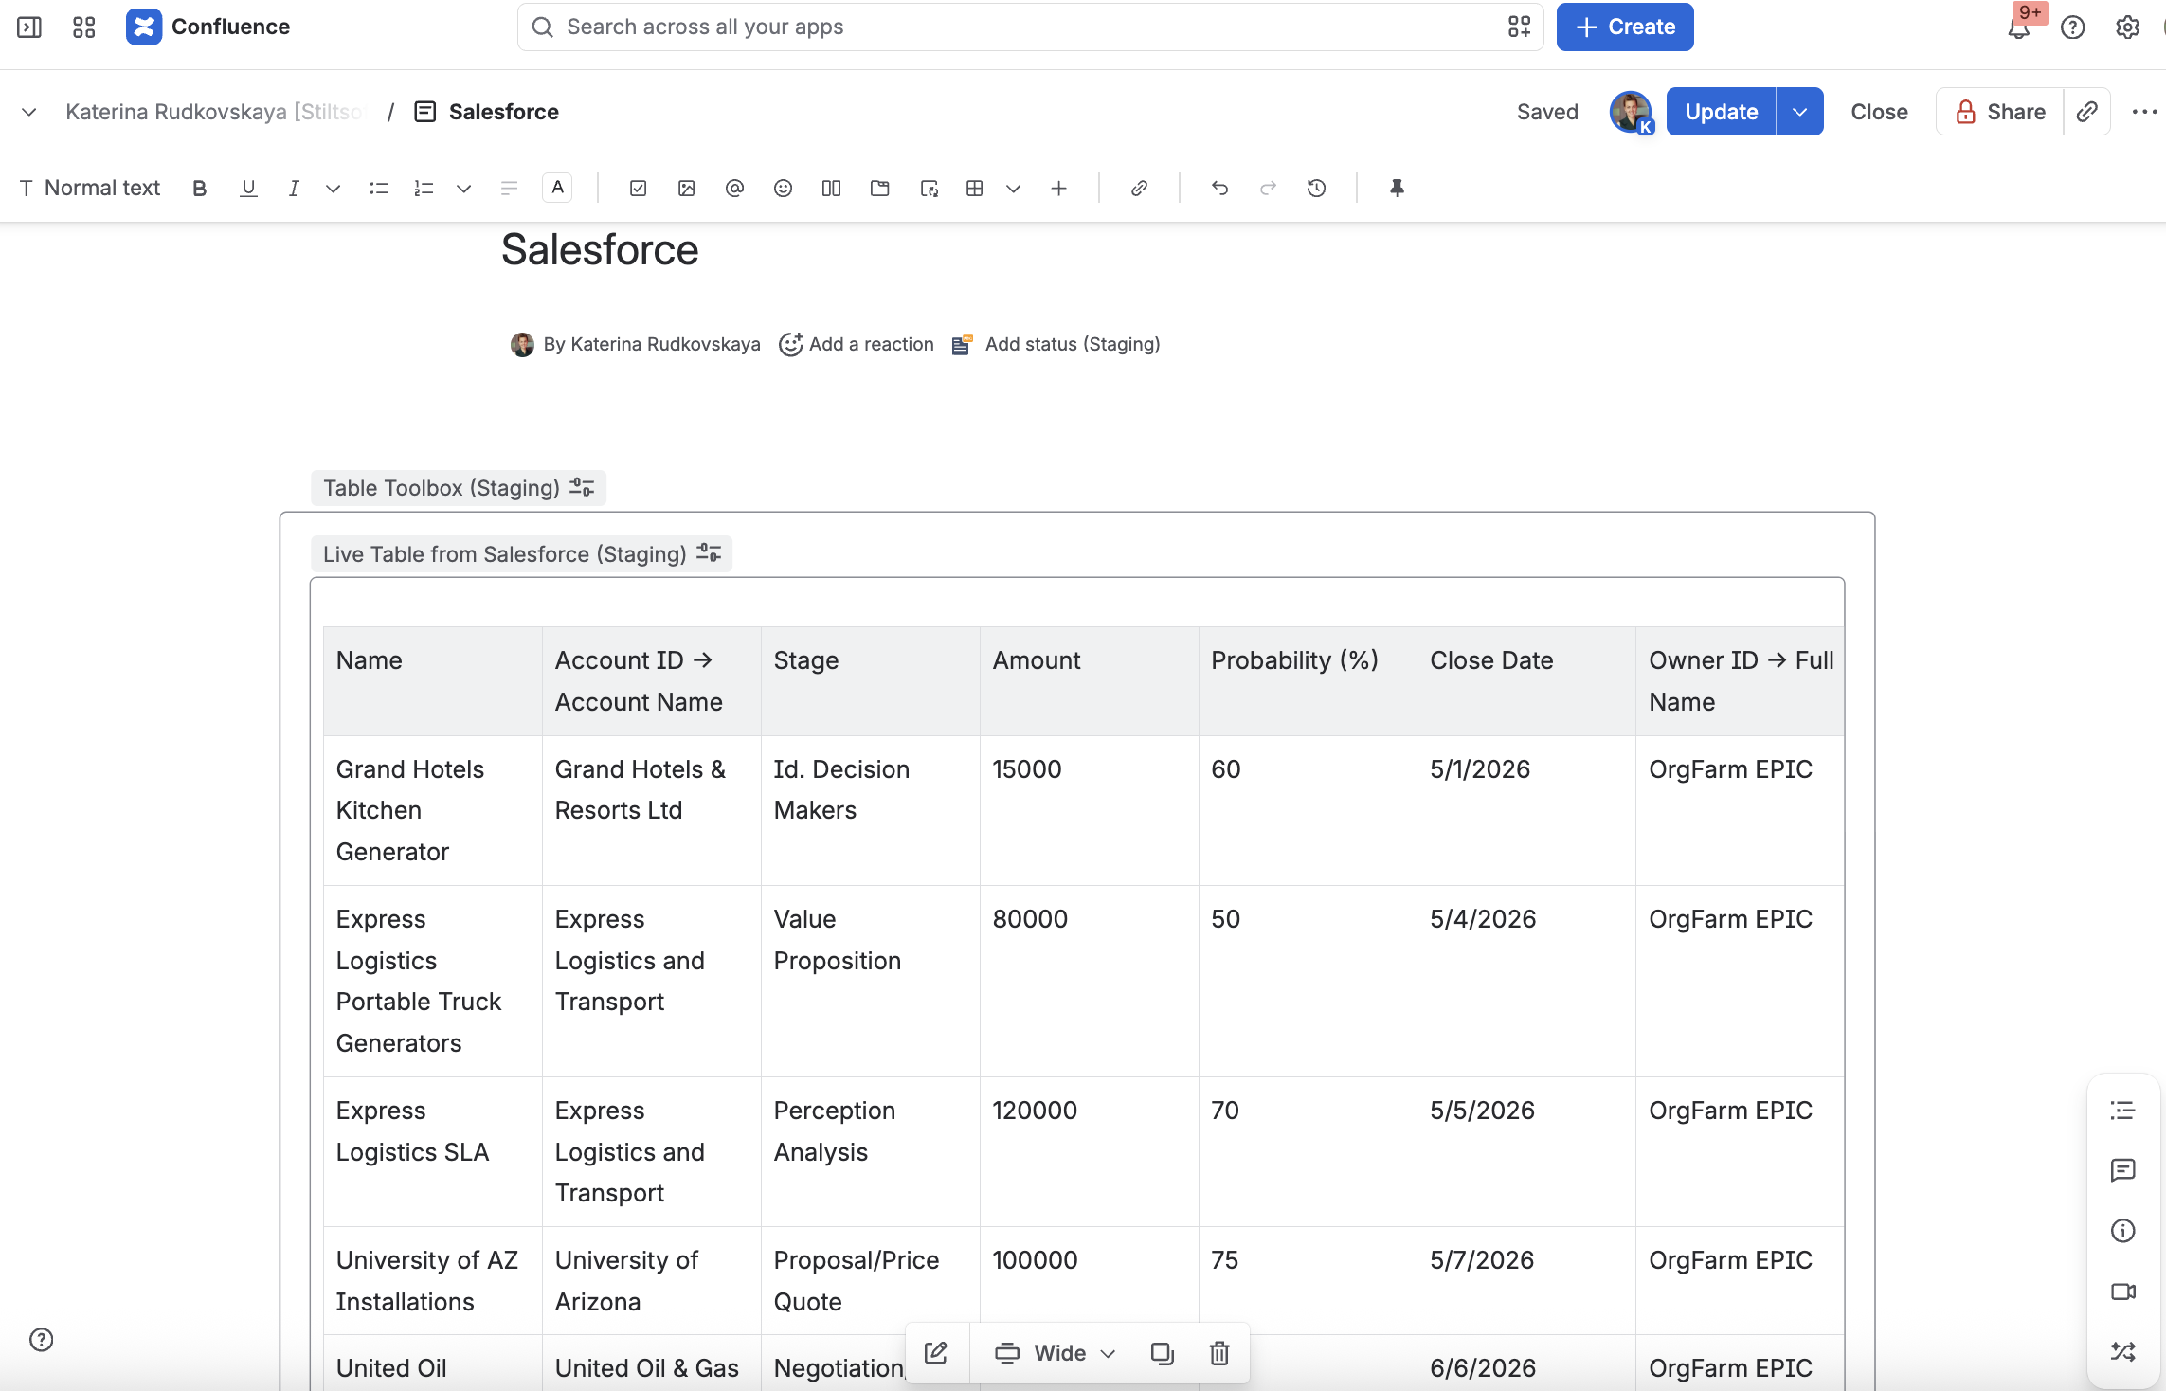Focus the search across all apps field
The height and width of the screenshot is (1391, 2166).
coord(1031,27)
